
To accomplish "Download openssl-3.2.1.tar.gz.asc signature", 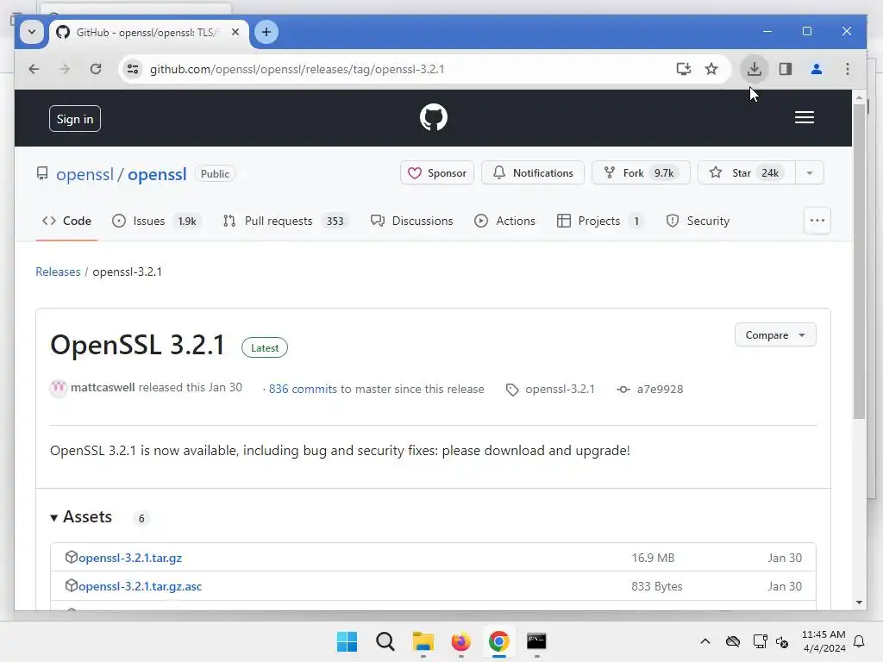I will tap(140, 586).
